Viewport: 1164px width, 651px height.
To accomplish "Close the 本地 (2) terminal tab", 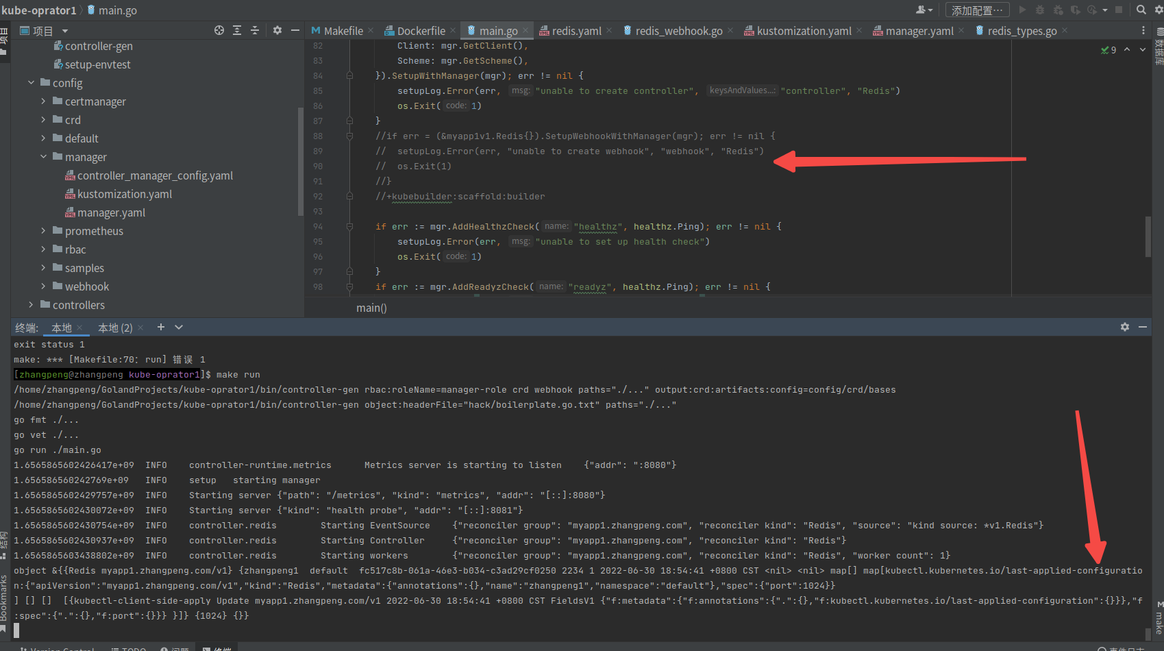I will [140, 328].
